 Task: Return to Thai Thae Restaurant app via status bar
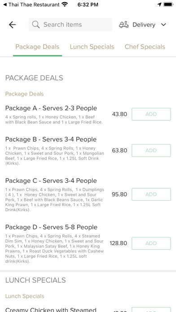coord(31,4)
